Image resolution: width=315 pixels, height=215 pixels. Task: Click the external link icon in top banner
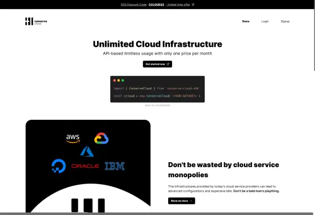point(193,5)
